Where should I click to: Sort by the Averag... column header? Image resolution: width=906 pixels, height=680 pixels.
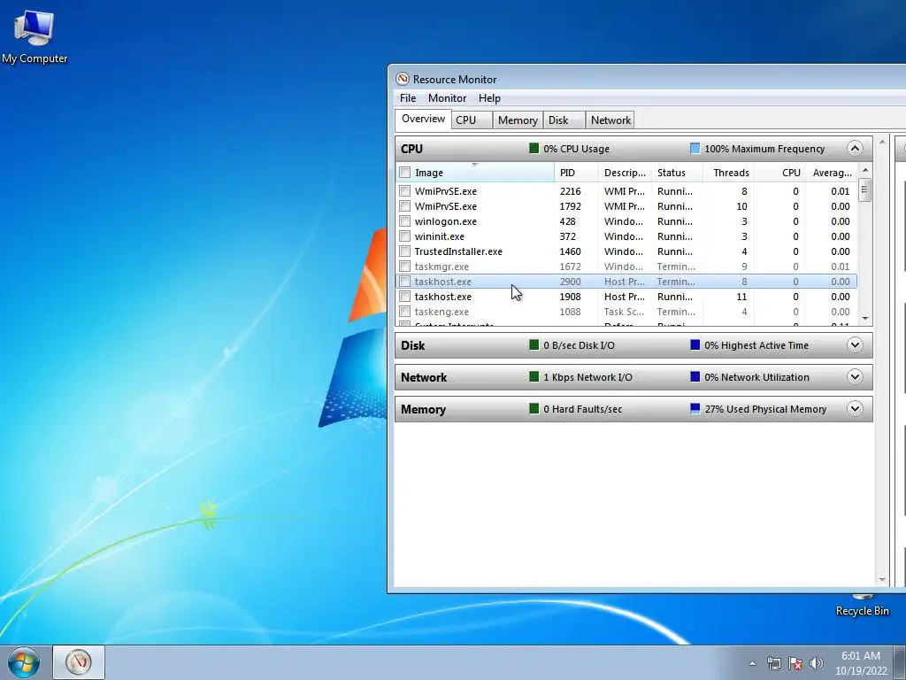832,173
